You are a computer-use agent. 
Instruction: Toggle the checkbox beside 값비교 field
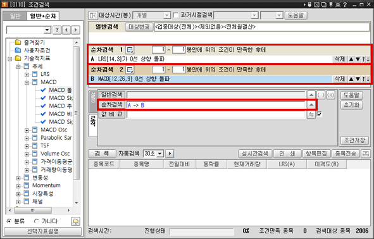(319, 114)
